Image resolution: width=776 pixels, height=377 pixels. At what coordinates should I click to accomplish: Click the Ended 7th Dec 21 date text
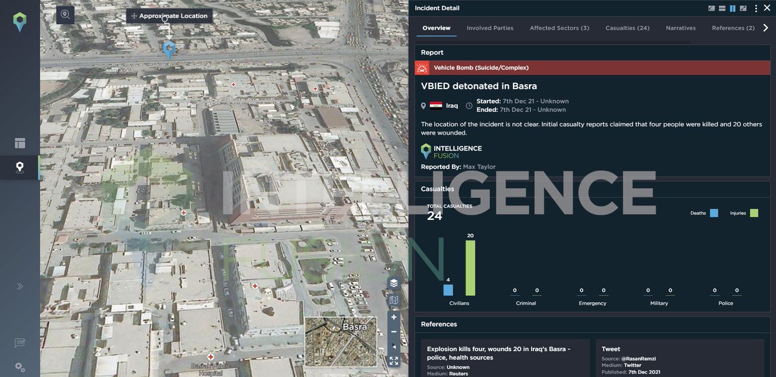pyautogui.click(x=521, y=110)
